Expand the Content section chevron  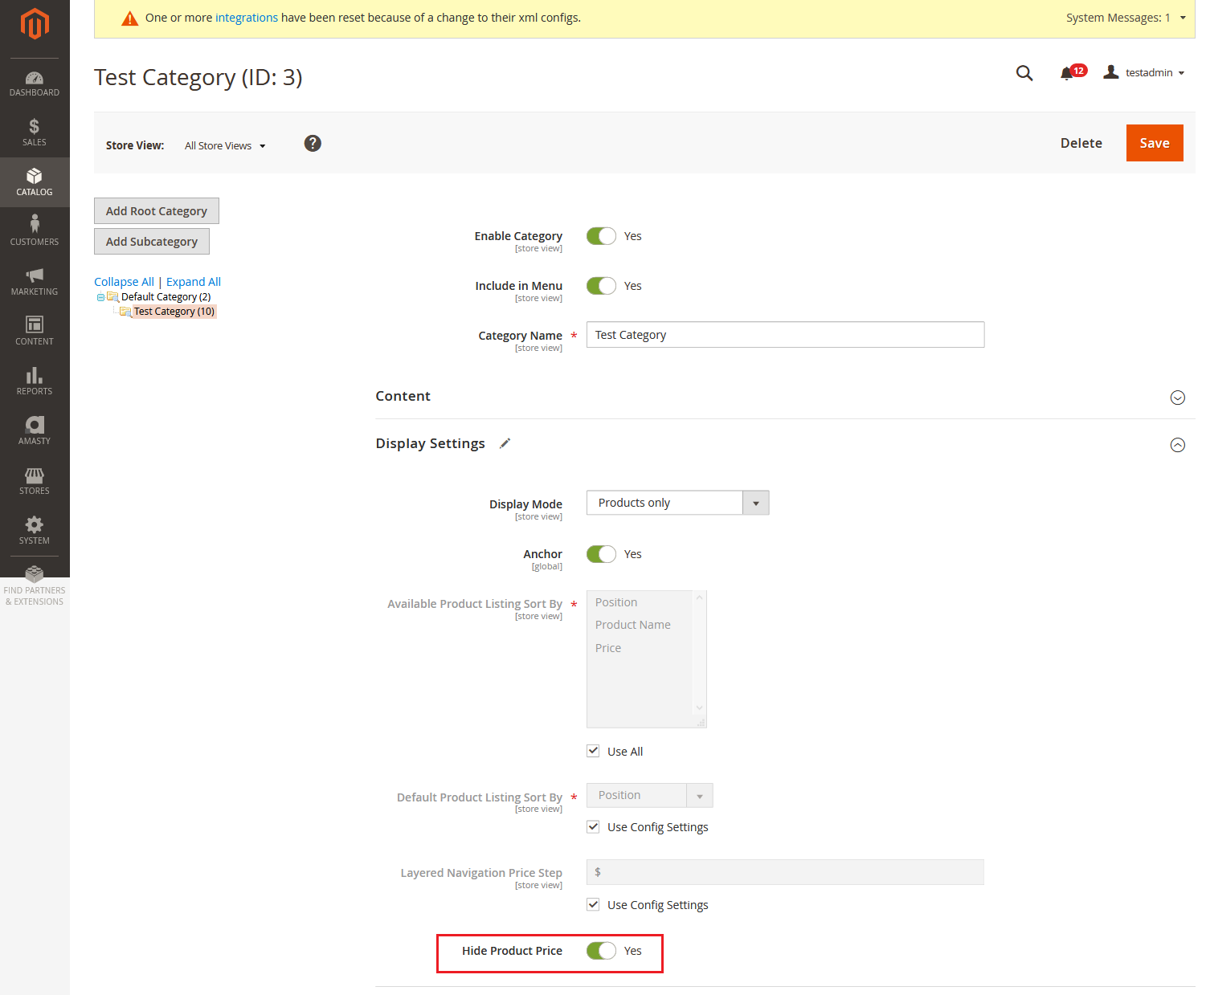[1178, 397]
